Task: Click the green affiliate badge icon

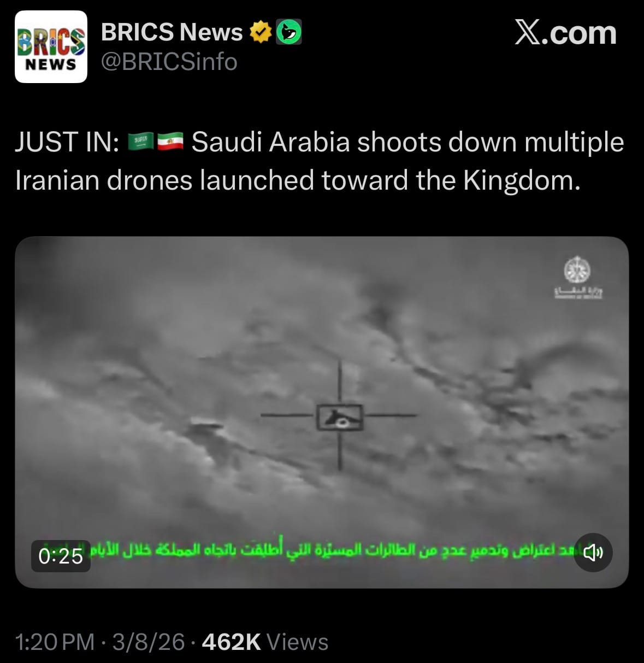Action: pyautogui.click(x=289, y=32)
